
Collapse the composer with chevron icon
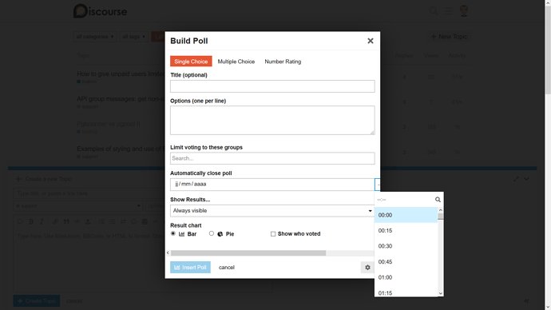(x=526, y=179)
